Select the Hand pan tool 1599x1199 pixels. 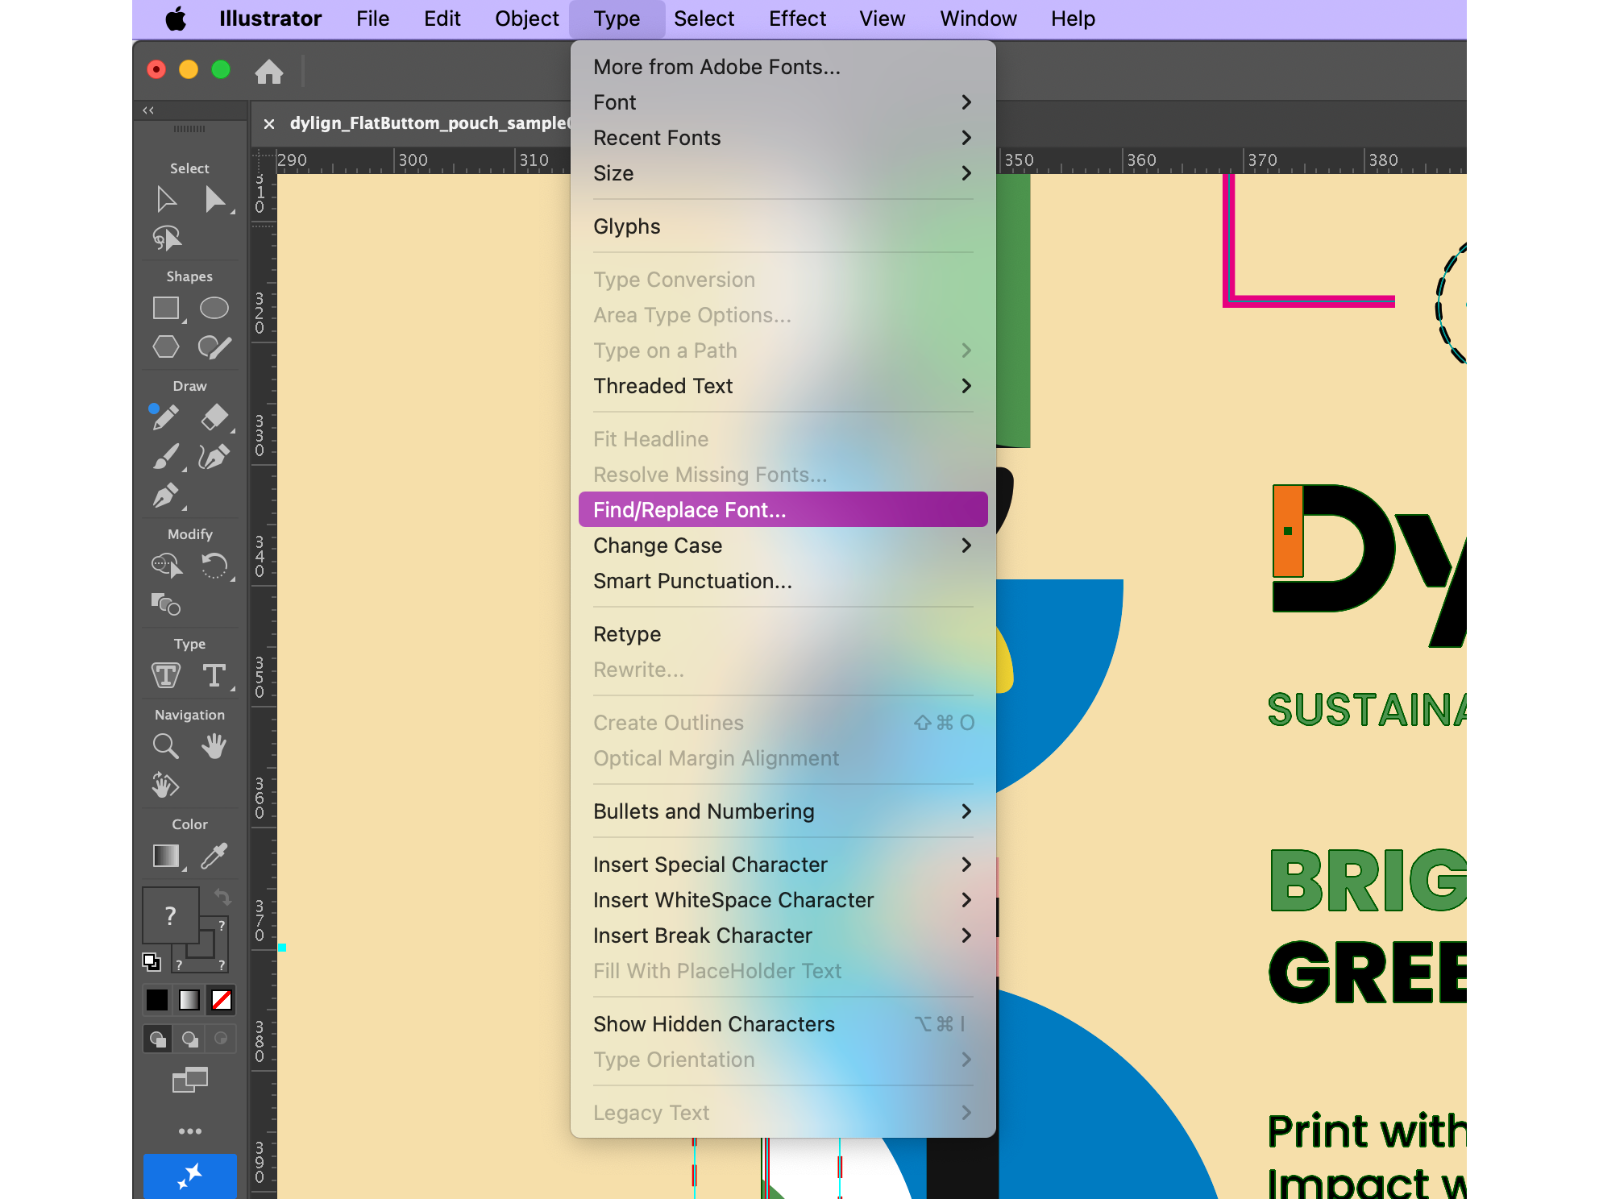click(x=214, y=746)
